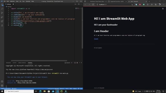Select language mode Python in status bar
This screenshot has height=93, width=166.
pyautogui.click(x=75, y=89)
